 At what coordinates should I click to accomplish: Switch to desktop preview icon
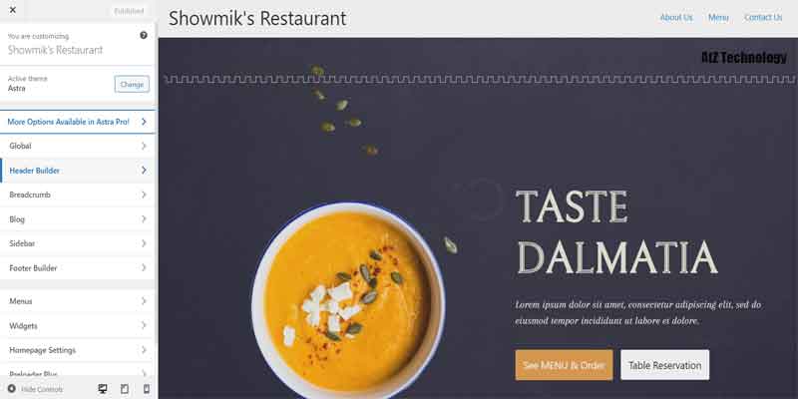[x=103, y=389]
